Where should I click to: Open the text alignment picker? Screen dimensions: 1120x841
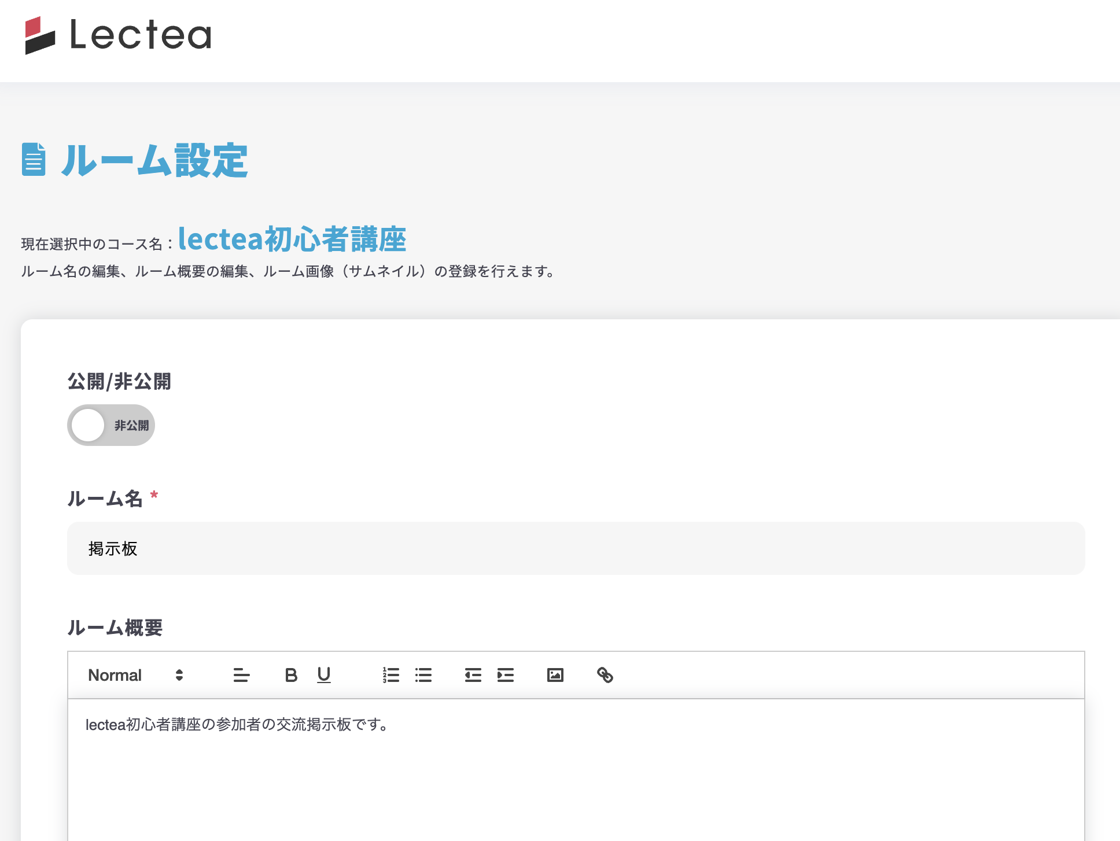click(241, 675)
